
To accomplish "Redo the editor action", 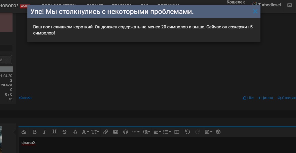I will point(198,132).
